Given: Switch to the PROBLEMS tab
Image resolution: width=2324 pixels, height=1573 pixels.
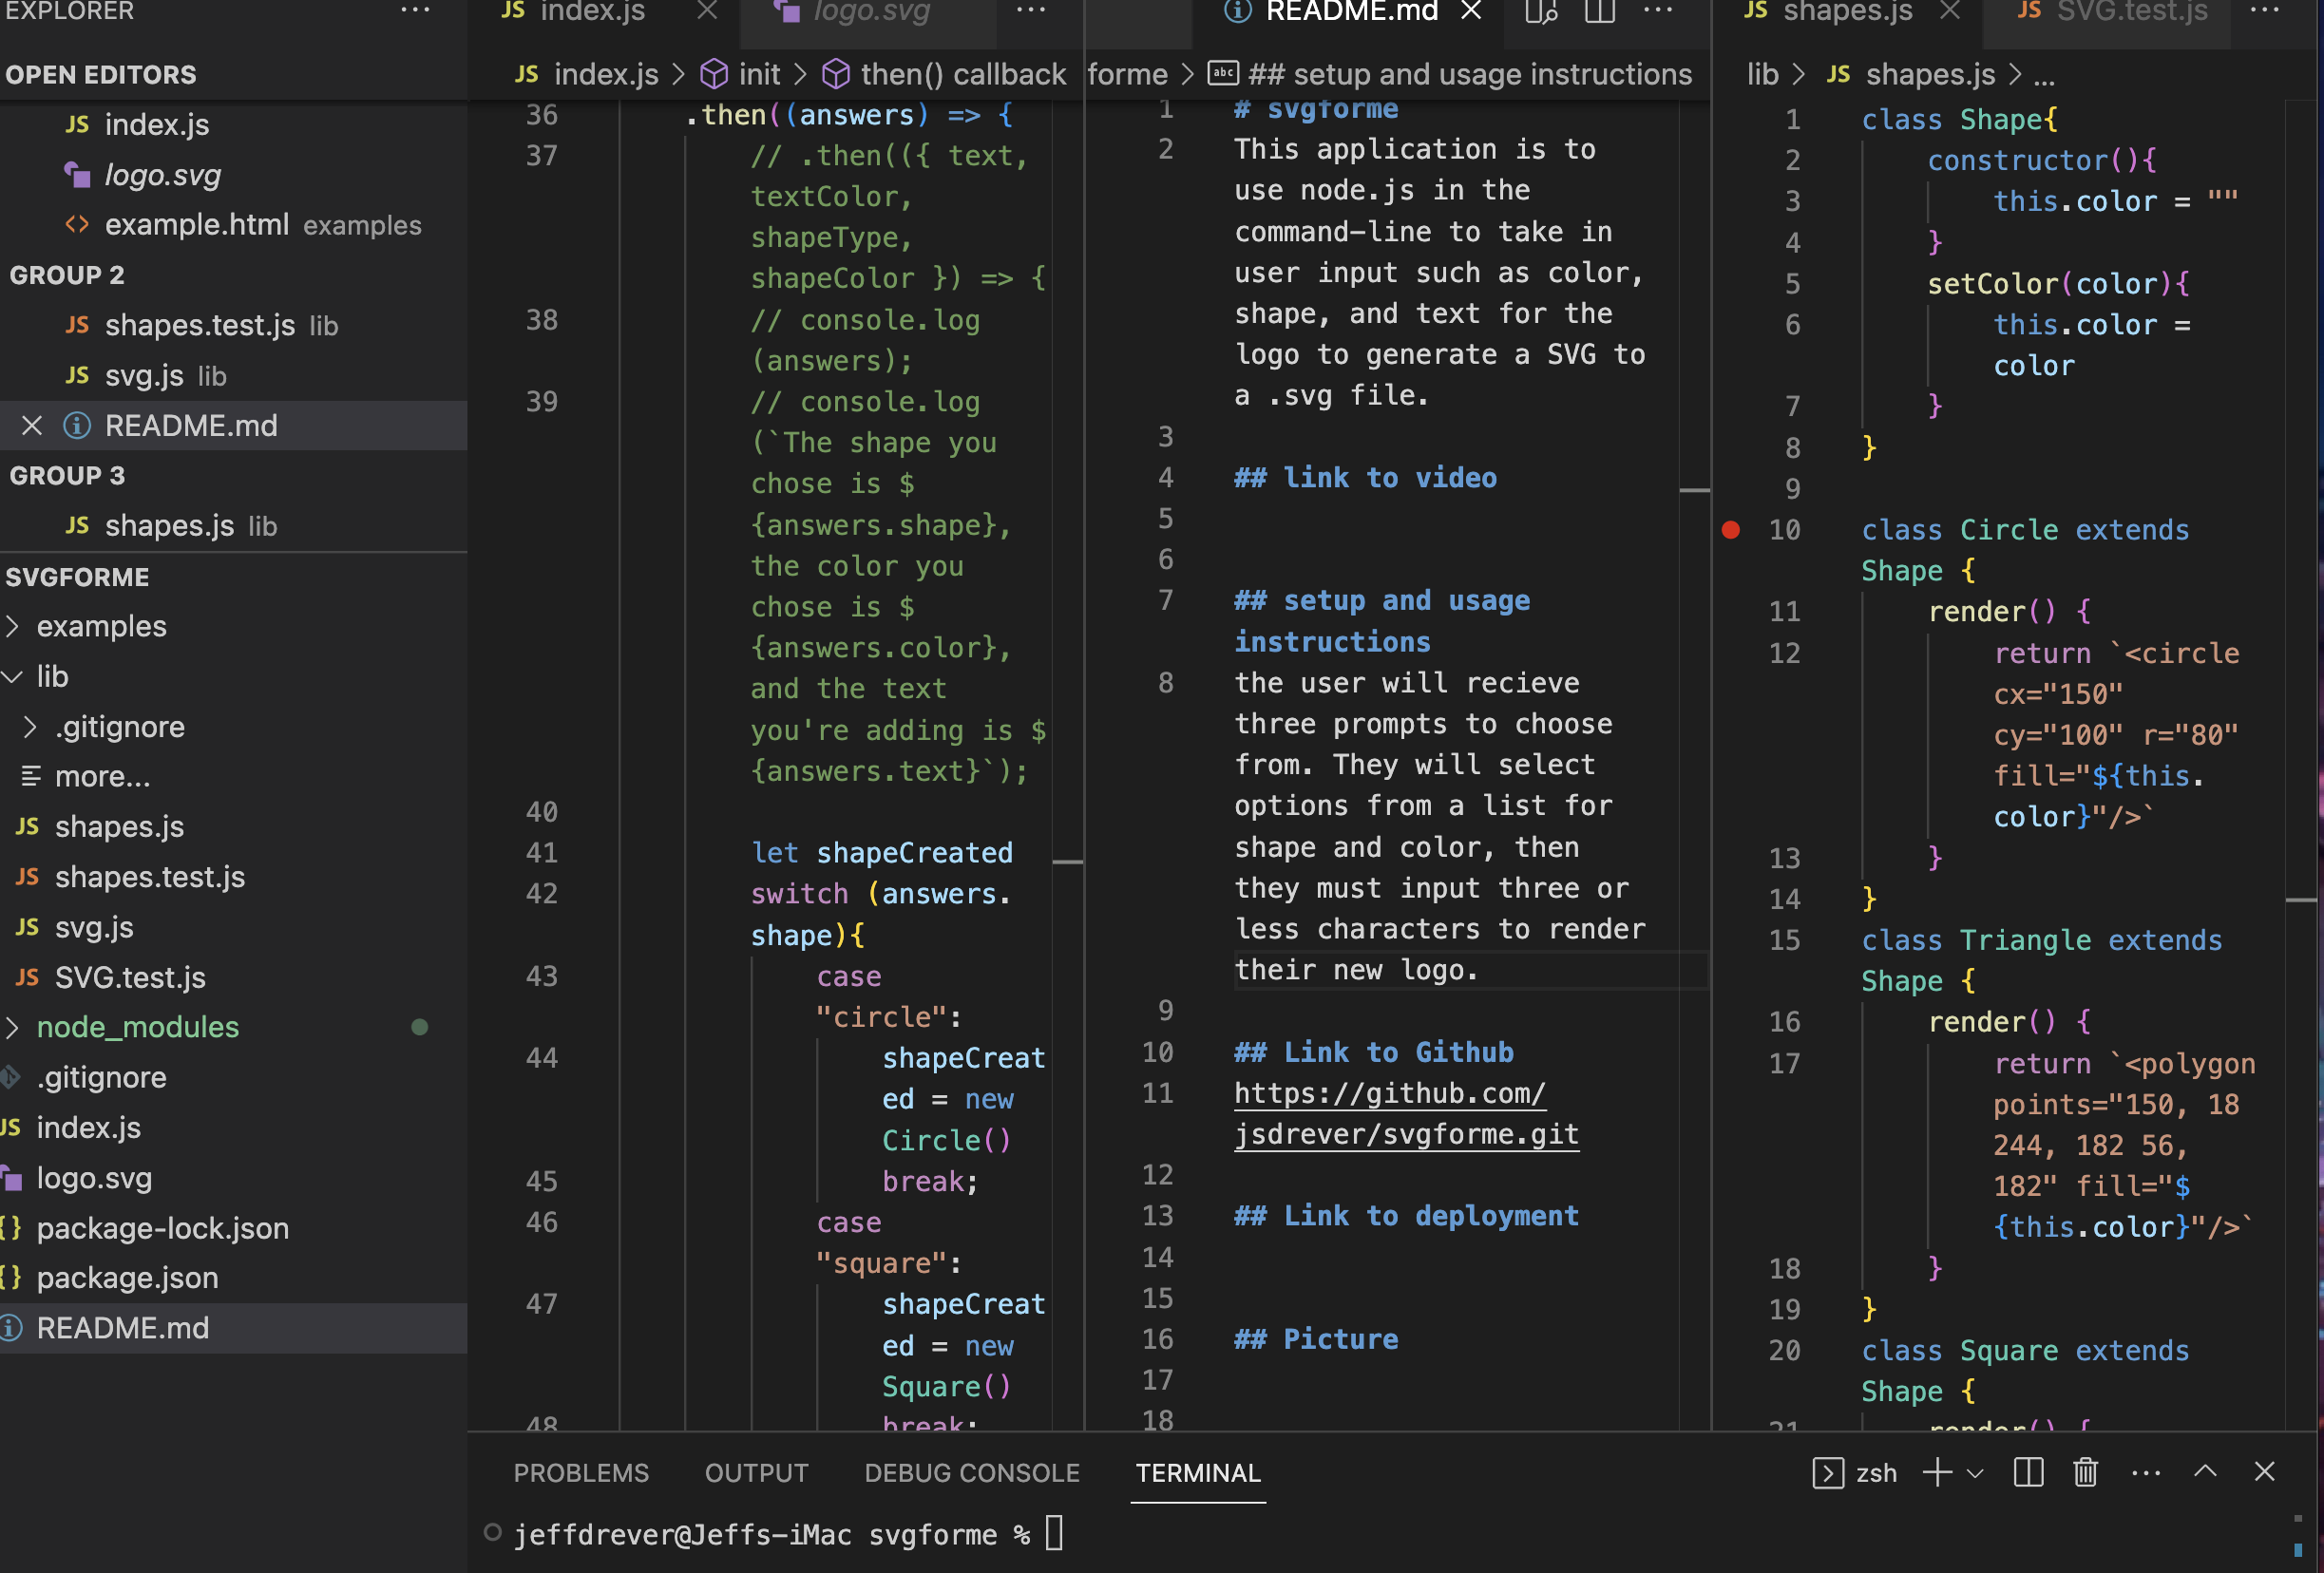Looking at the screenshot, I should [581, 1472].
